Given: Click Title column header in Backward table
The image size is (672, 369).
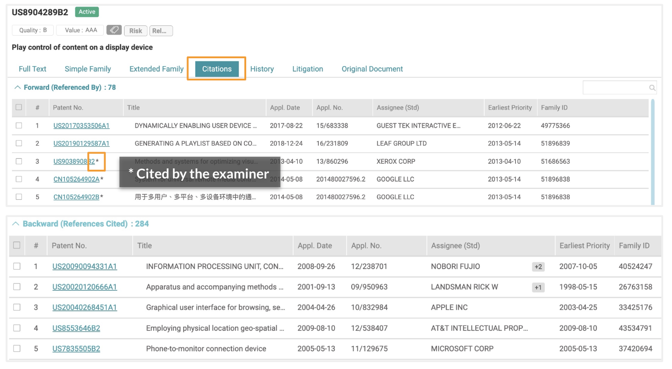Looking at the screenshot, I should coord(144,246).
